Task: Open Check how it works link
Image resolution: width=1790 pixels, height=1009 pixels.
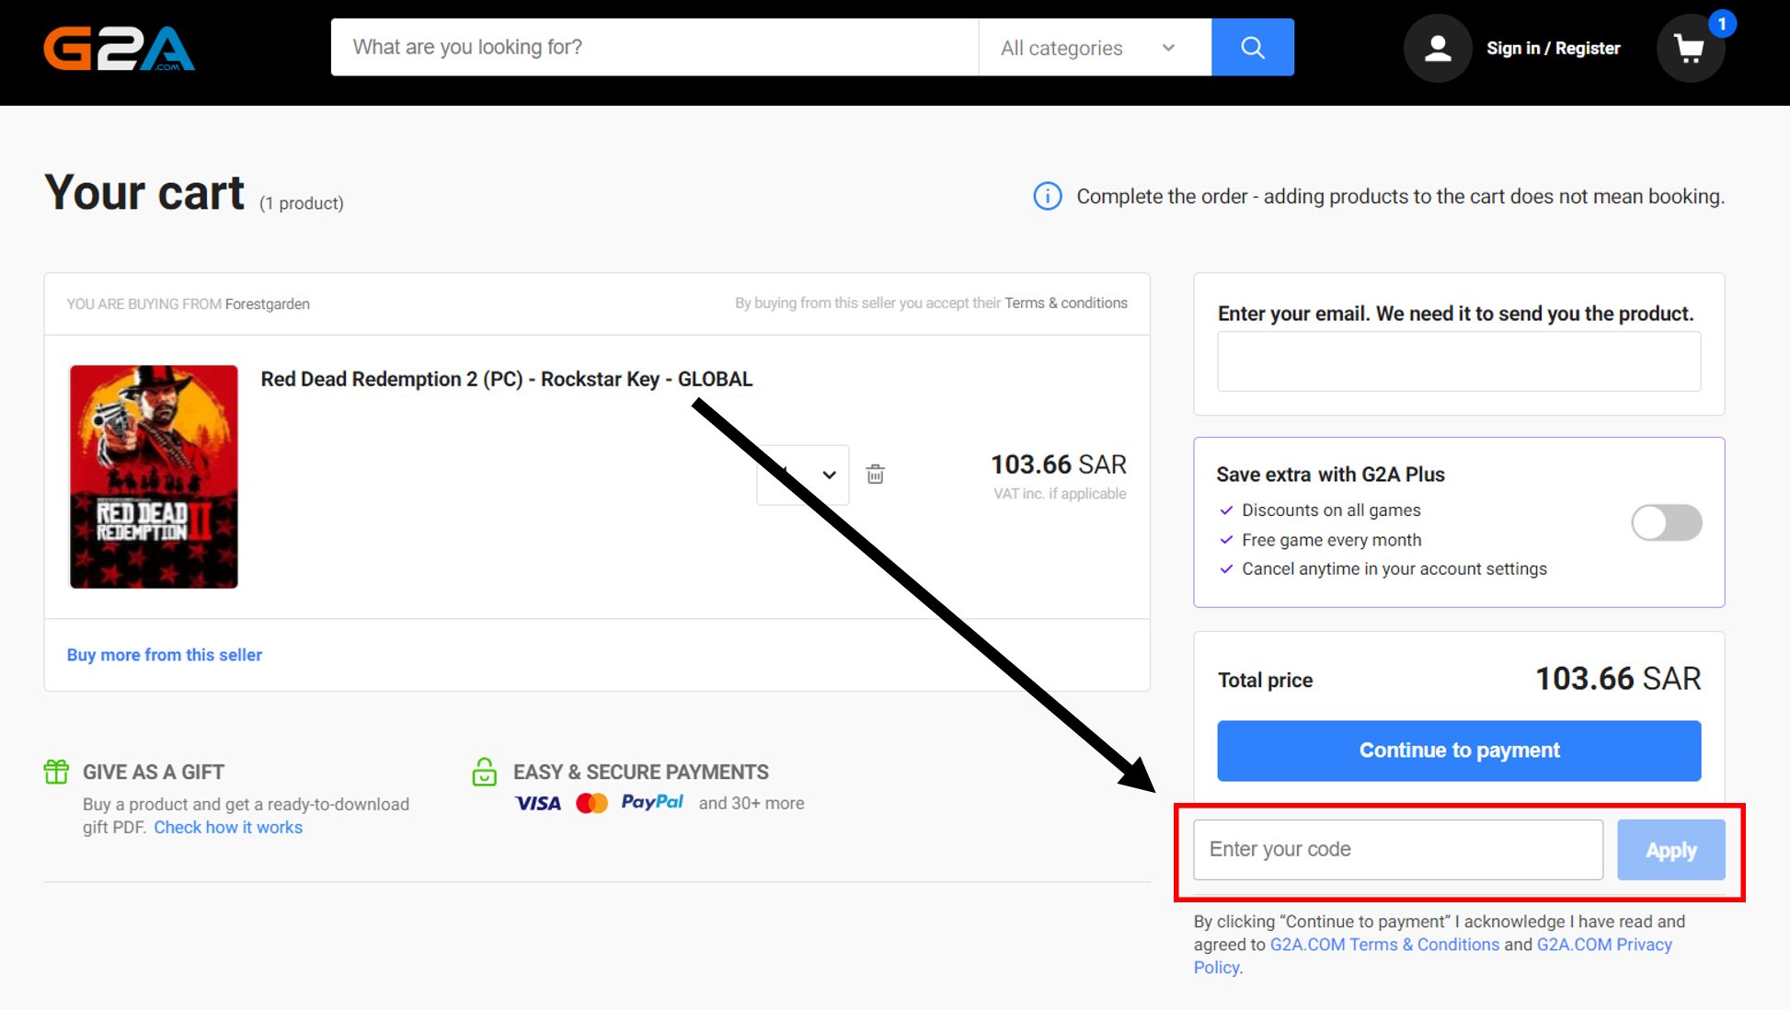Action: point(228,827)
